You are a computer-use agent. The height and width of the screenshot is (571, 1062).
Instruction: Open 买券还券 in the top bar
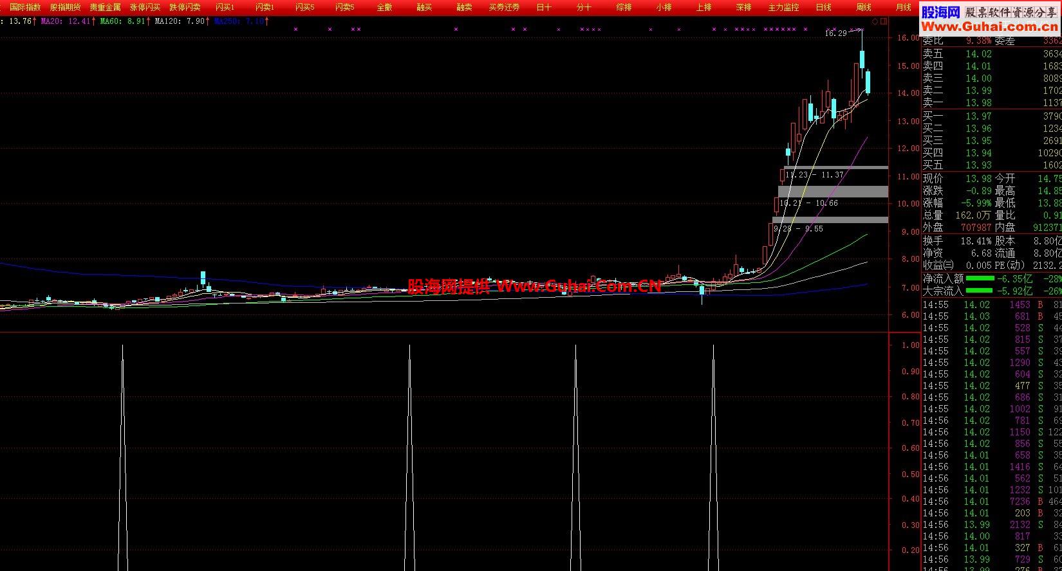coord(504,7)
